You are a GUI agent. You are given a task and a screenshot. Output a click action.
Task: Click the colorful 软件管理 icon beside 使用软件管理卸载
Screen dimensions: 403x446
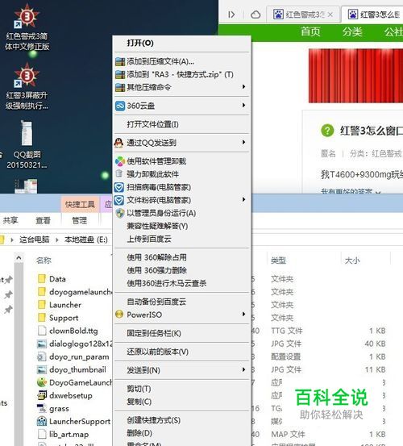tap(120, 161)
